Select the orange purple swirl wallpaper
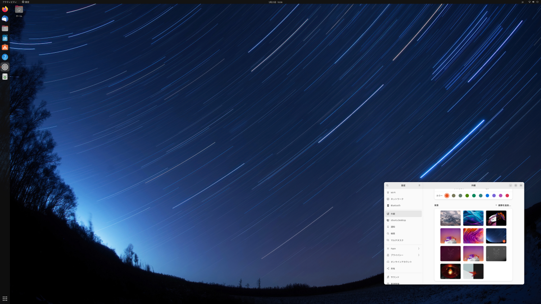This screenshot has width=541, height=304. (473, 236)
